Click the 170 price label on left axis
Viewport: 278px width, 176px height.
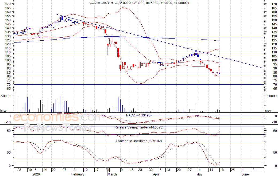(8, 4)
